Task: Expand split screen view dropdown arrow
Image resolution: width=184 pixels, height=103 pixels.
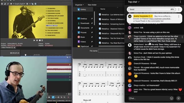Action: [x=14, y=4]
